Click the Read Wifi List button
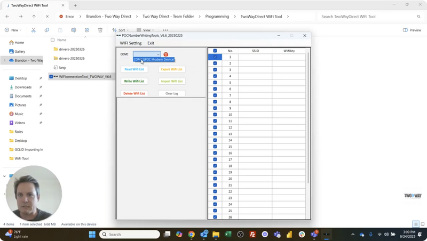Viewport: 427px width, 241px height. (x=134, y=69)
